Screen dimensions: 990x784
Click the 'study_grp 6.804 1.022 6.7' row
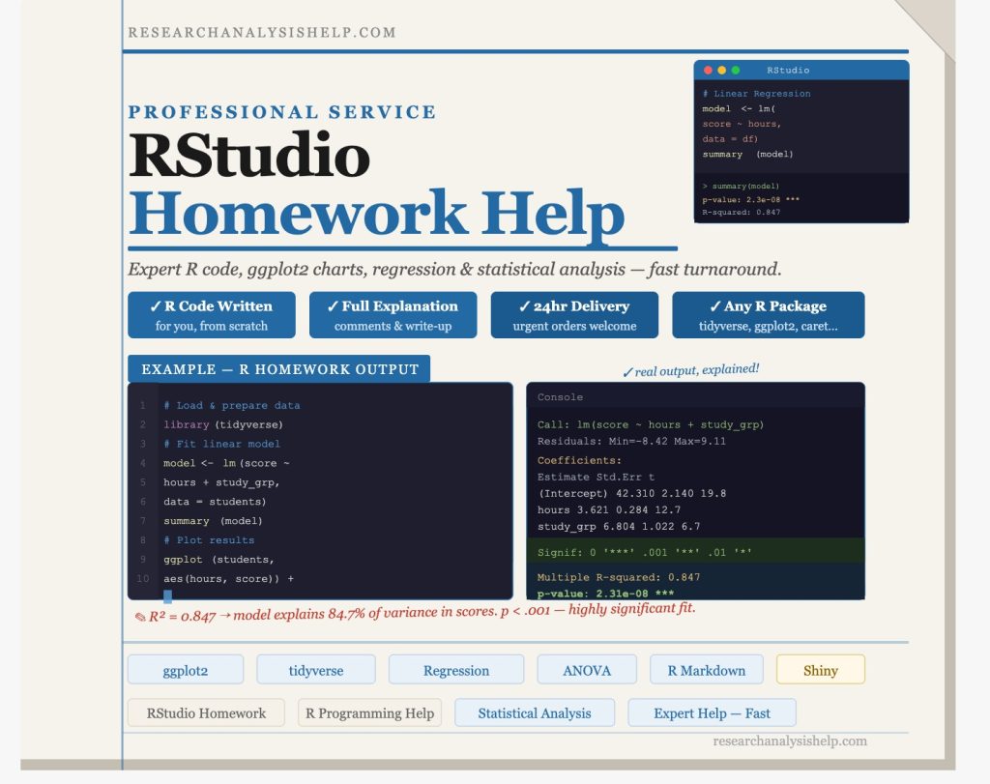coord(619,526)
